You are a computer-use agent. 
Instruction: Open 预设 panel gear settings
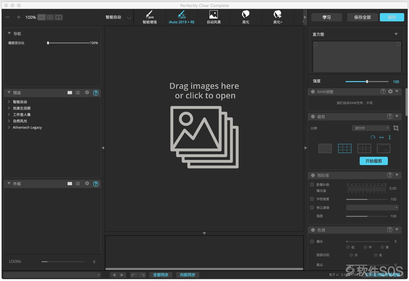pyautogui.click(x=87, y=93)
